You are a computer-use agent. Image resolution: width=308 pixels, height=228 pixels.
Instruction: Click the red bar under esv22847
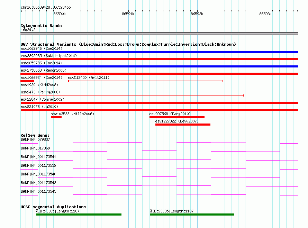[159, 103]
